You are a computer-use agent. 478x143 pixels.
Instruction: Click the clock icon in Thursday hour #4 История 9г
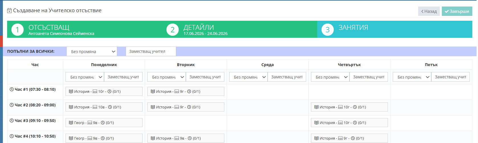(x=353, y=138)
